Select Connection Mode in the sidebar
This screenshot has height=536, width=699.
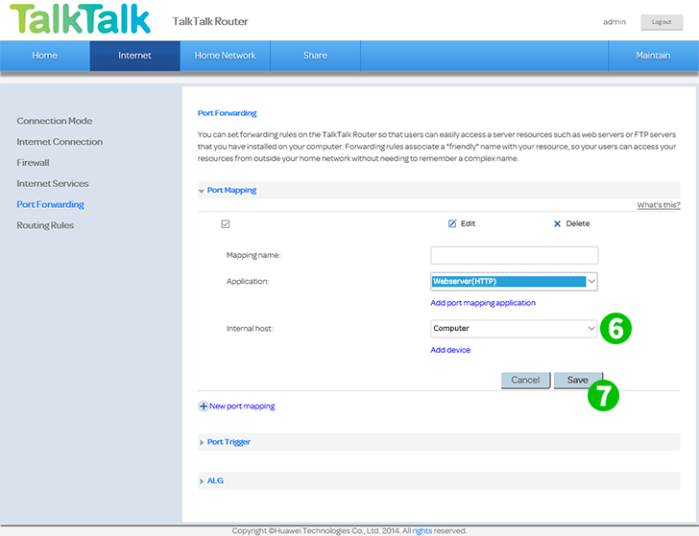point(55,121)
